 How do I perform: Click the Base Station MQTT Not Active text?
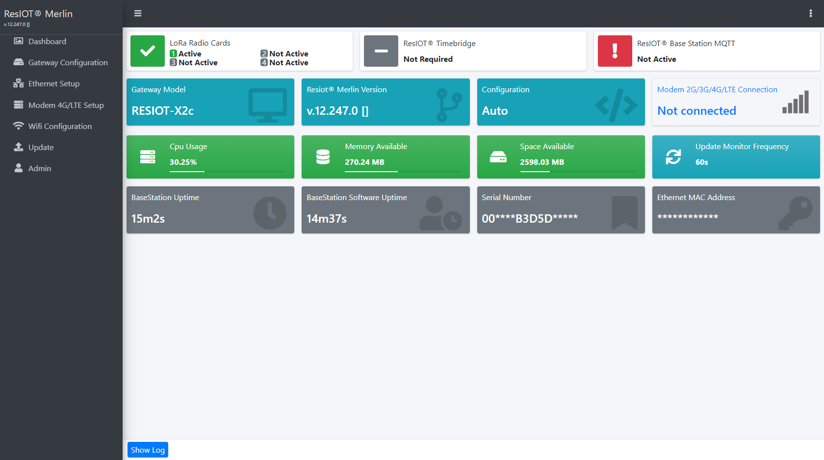tap(657, 59)
